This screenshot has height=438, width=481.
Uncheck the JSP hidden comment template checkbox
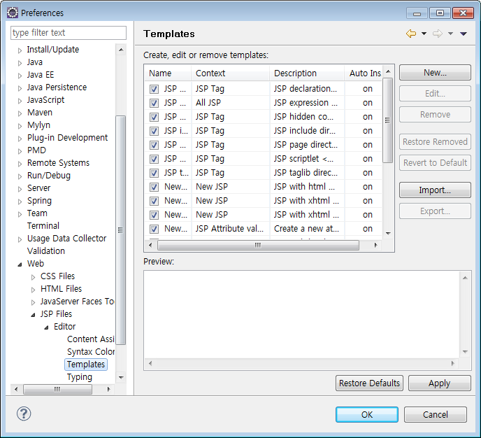coord(154,117)
